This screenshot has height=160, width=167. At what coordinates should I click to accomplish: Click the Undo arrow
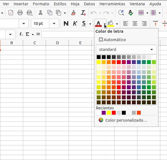(93, 13)
